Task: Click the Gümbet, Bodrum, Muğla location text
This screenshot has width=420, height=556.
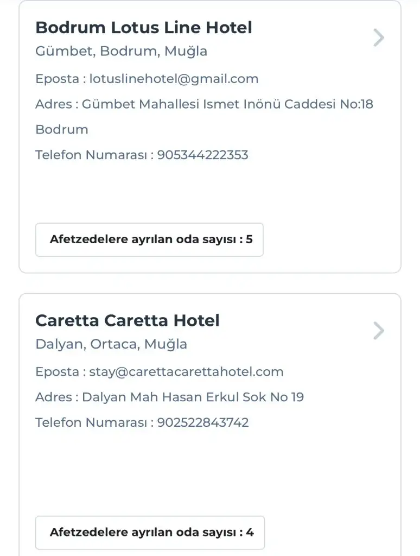Action: click(x=122, y=52)
